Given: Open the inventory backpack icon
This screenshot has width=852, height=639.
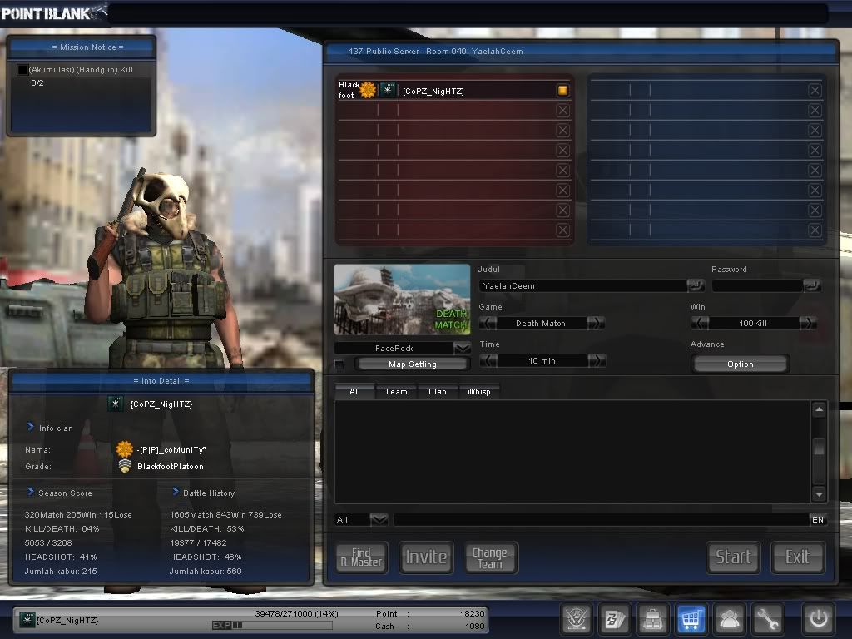Looking at the screenshot, I should (x=652, y=618).
